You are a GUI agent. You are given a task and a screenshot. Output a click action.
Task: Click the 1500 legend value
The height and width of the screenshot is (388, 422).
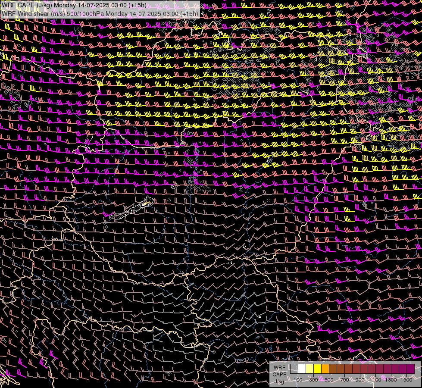[x=406, y=380]
